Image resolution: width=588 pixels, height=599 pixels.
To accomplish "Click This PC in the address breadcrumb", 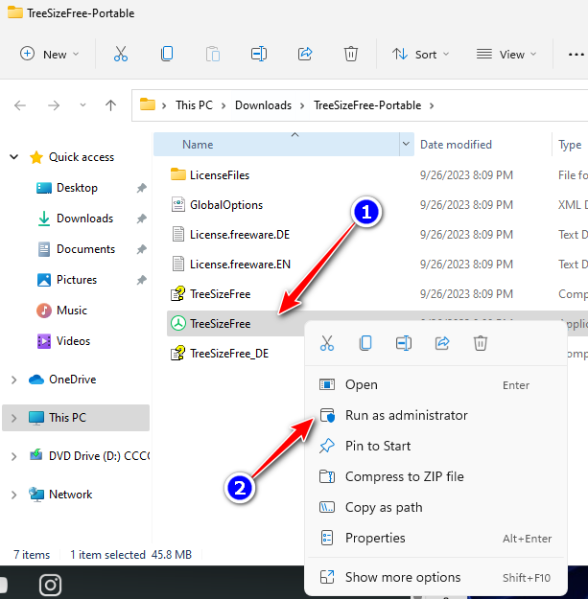I will click(x=194, y=105).
